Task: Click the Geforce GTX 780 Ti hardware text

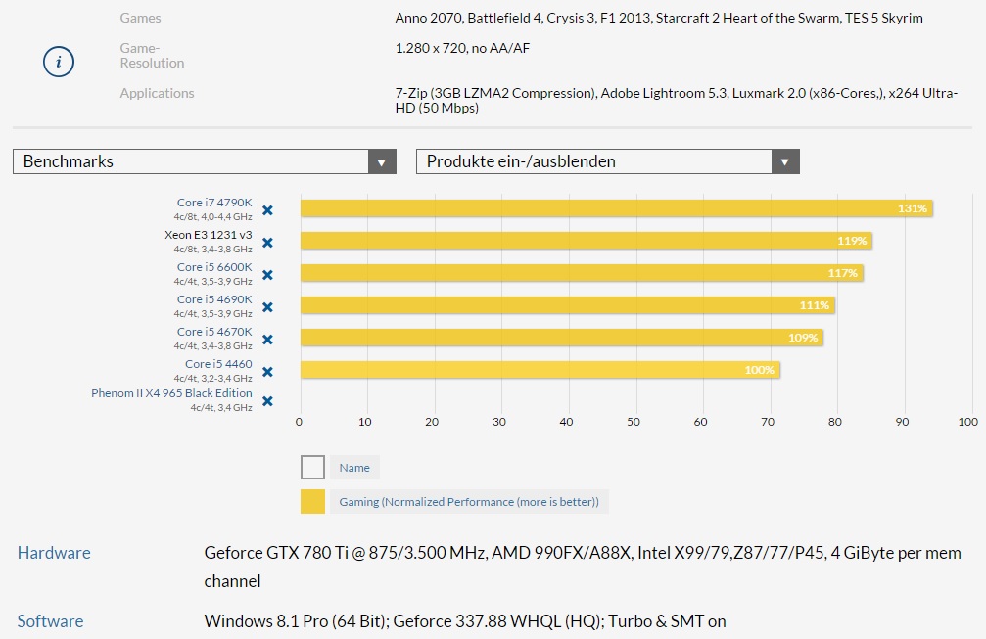Action: [583, 567]
